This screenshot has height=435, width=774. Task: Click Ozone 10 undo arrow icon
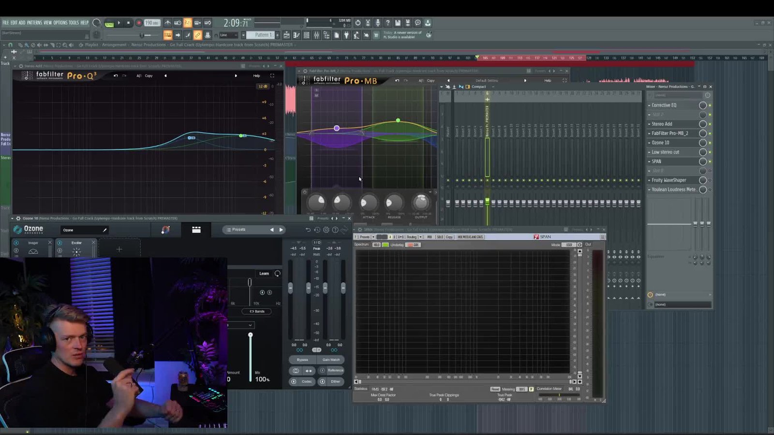308,230
